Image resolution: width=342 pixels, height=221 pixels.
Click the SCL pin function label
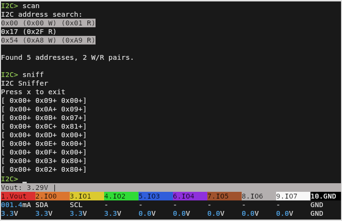click(x=76, y=205)
